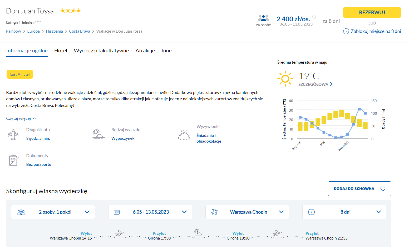This screenshot has height=249, width=409.
Task: Click the passport icon beside Dokumenty
Action: pos(13,161)
